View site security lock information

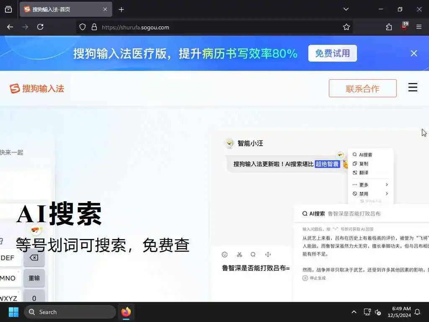click(x=94, y=27)
